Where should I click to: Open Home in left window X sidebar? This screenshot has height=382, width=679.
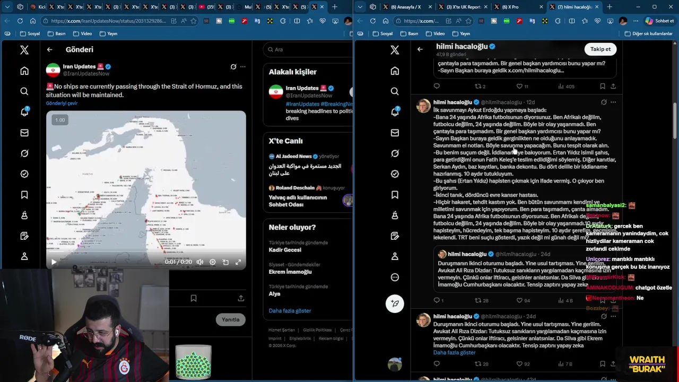(x=24, y=71)
